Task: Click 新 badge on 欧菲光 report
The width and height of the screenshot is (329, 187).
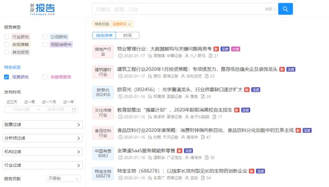Action: point(247,90)
